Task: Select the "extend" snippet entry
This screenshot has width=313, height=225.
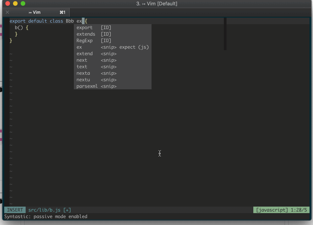Action: (x=85, y=53)
